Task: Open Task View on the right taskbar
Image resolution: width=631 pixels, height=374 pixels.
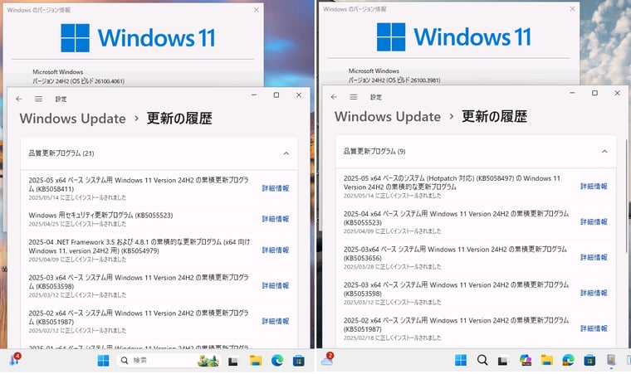Action: (x=502, y=361)
